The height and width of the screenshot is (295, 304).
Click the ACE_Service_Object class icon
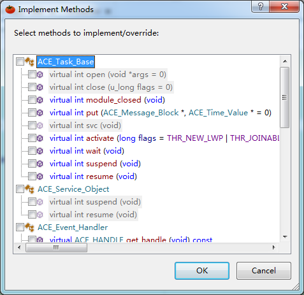click(29, 189)
